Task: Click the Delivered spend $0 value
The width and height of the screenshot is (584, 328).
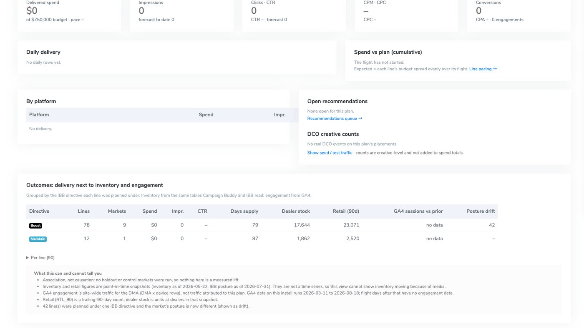Action: pos(32,11)
